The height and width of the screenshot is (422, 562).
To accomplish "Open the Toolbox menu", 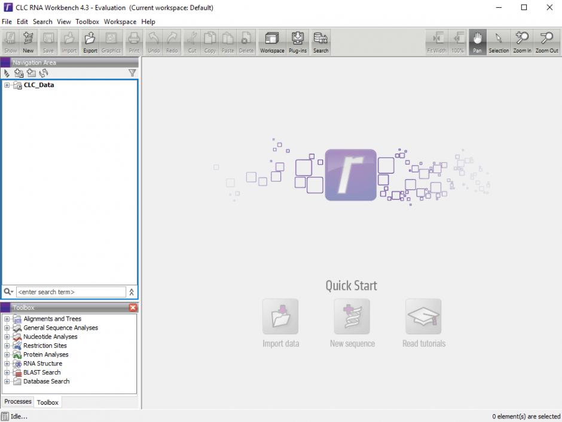I will [x=87, y=22].
